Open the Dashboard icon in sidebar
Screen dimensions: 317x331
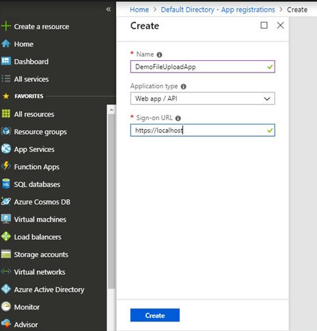click(5, 61)
